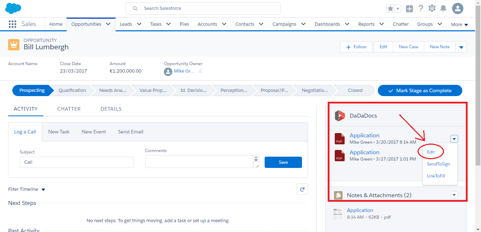This screenshot has height=232, width=481.
Task: Expand the Opportunities tab dropdown chevron
Action: pos(108,24)
